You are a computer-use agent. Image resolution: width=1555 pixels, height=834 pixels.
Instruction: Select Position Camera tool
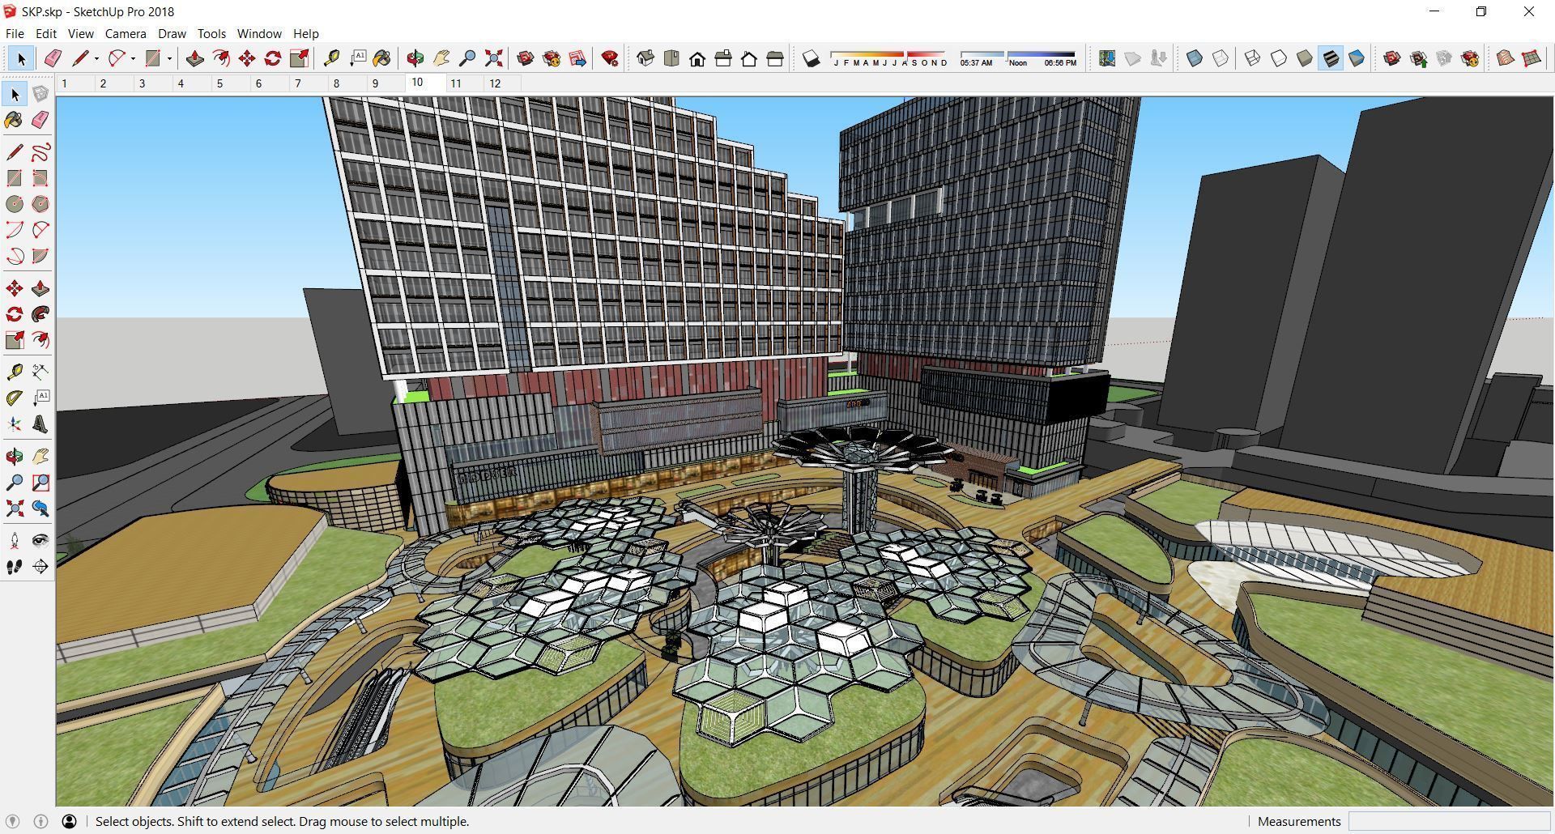click(x=15, y=541)
